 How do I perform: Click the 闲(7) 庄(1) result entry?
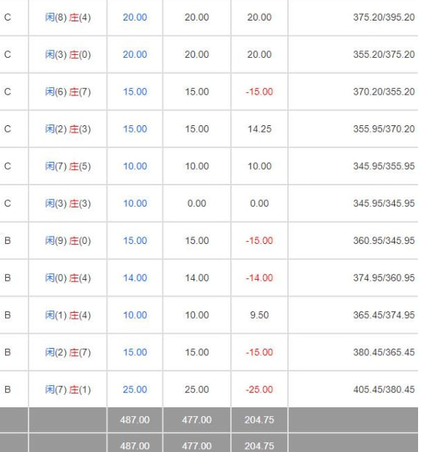point(68,390)
